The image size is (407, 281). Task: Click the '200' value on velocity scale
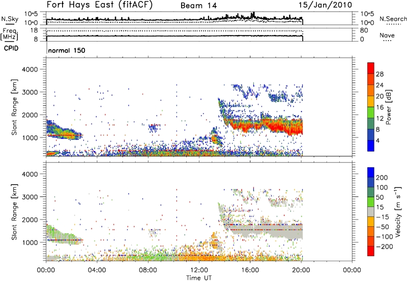(382, 178)
